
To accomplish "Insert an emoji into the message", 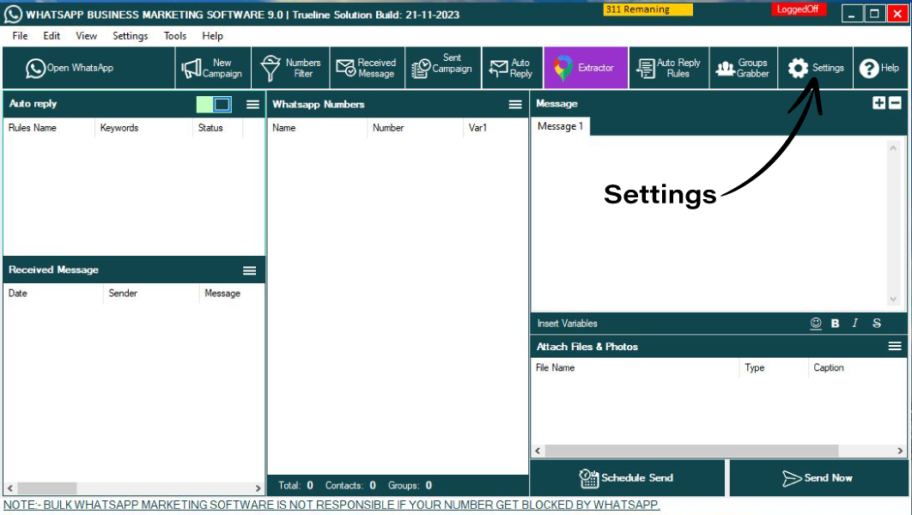I will [x=816, y=324].
